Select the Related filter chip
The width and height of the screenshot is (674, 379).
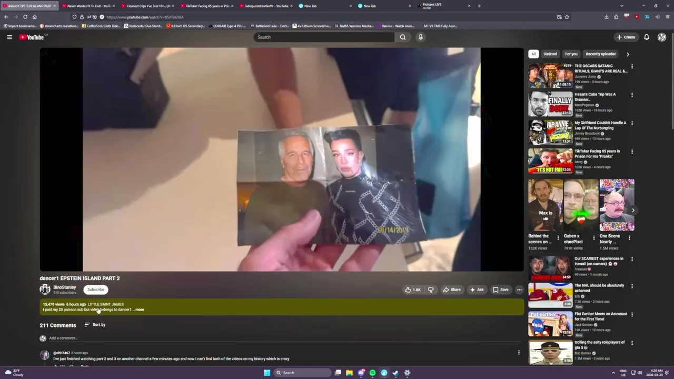pyautogui.click(x=550, y=54)
